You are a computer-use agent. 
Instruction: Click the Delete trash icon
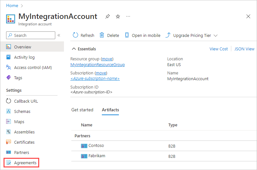(102, 35)
